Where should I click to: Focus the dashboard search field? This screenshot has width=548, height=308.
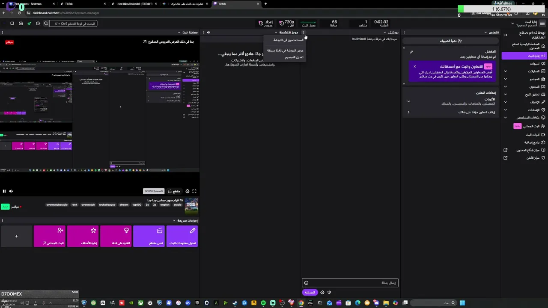tap(73, 24)
